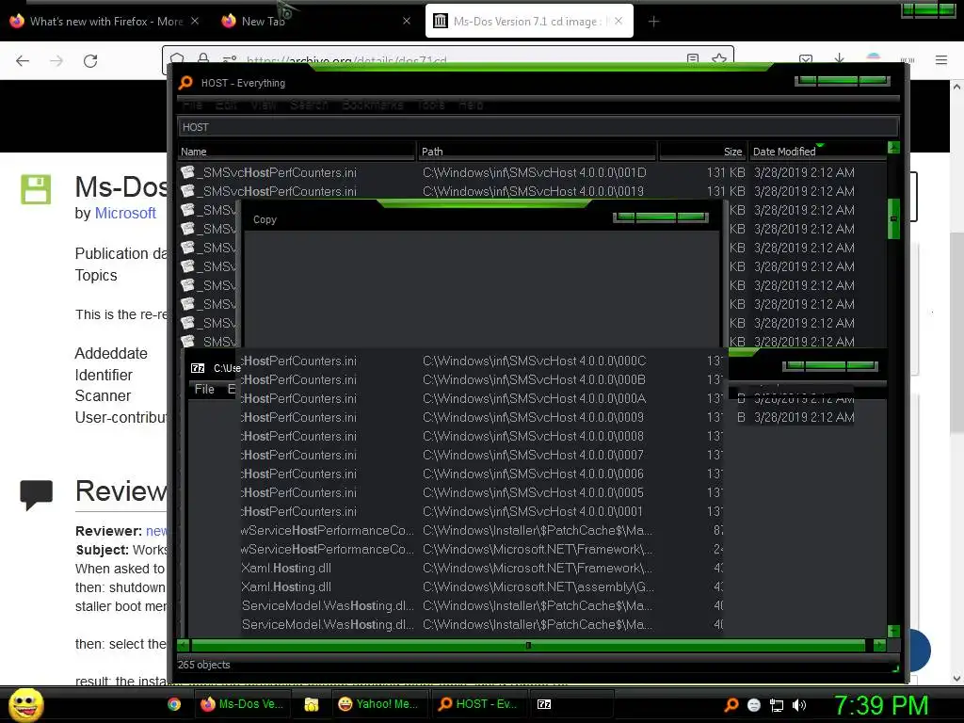Select row with path SMSvcHost 4.0.0.0\0007

tap(481, 455)
